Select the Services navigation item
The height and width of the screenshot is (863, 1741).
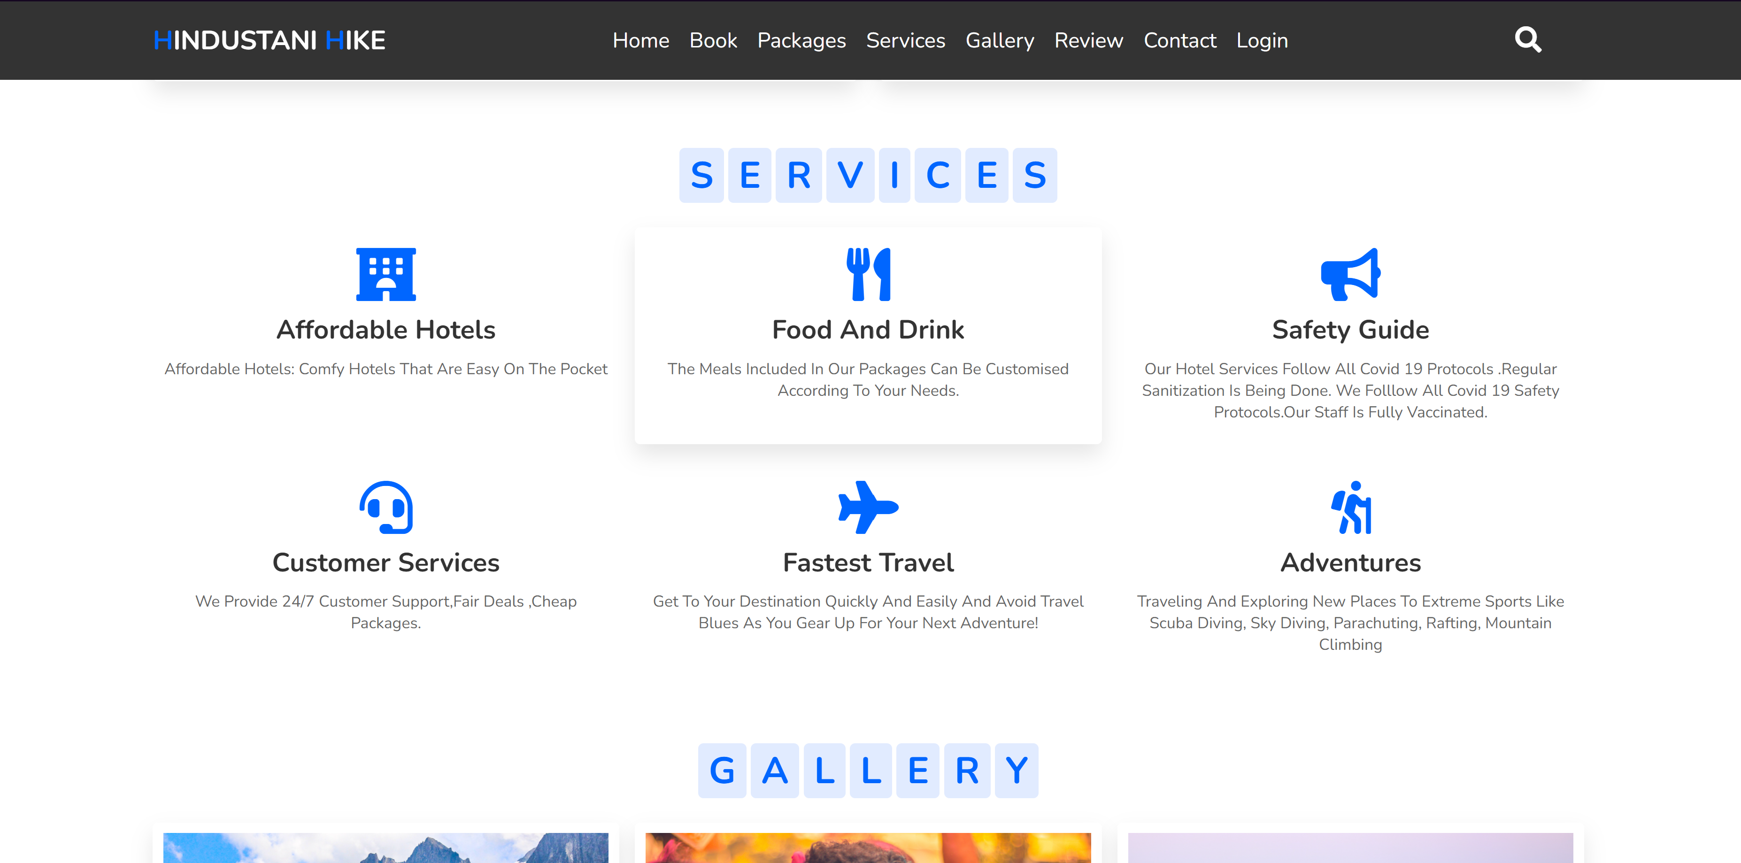click(x=906, y=40)
